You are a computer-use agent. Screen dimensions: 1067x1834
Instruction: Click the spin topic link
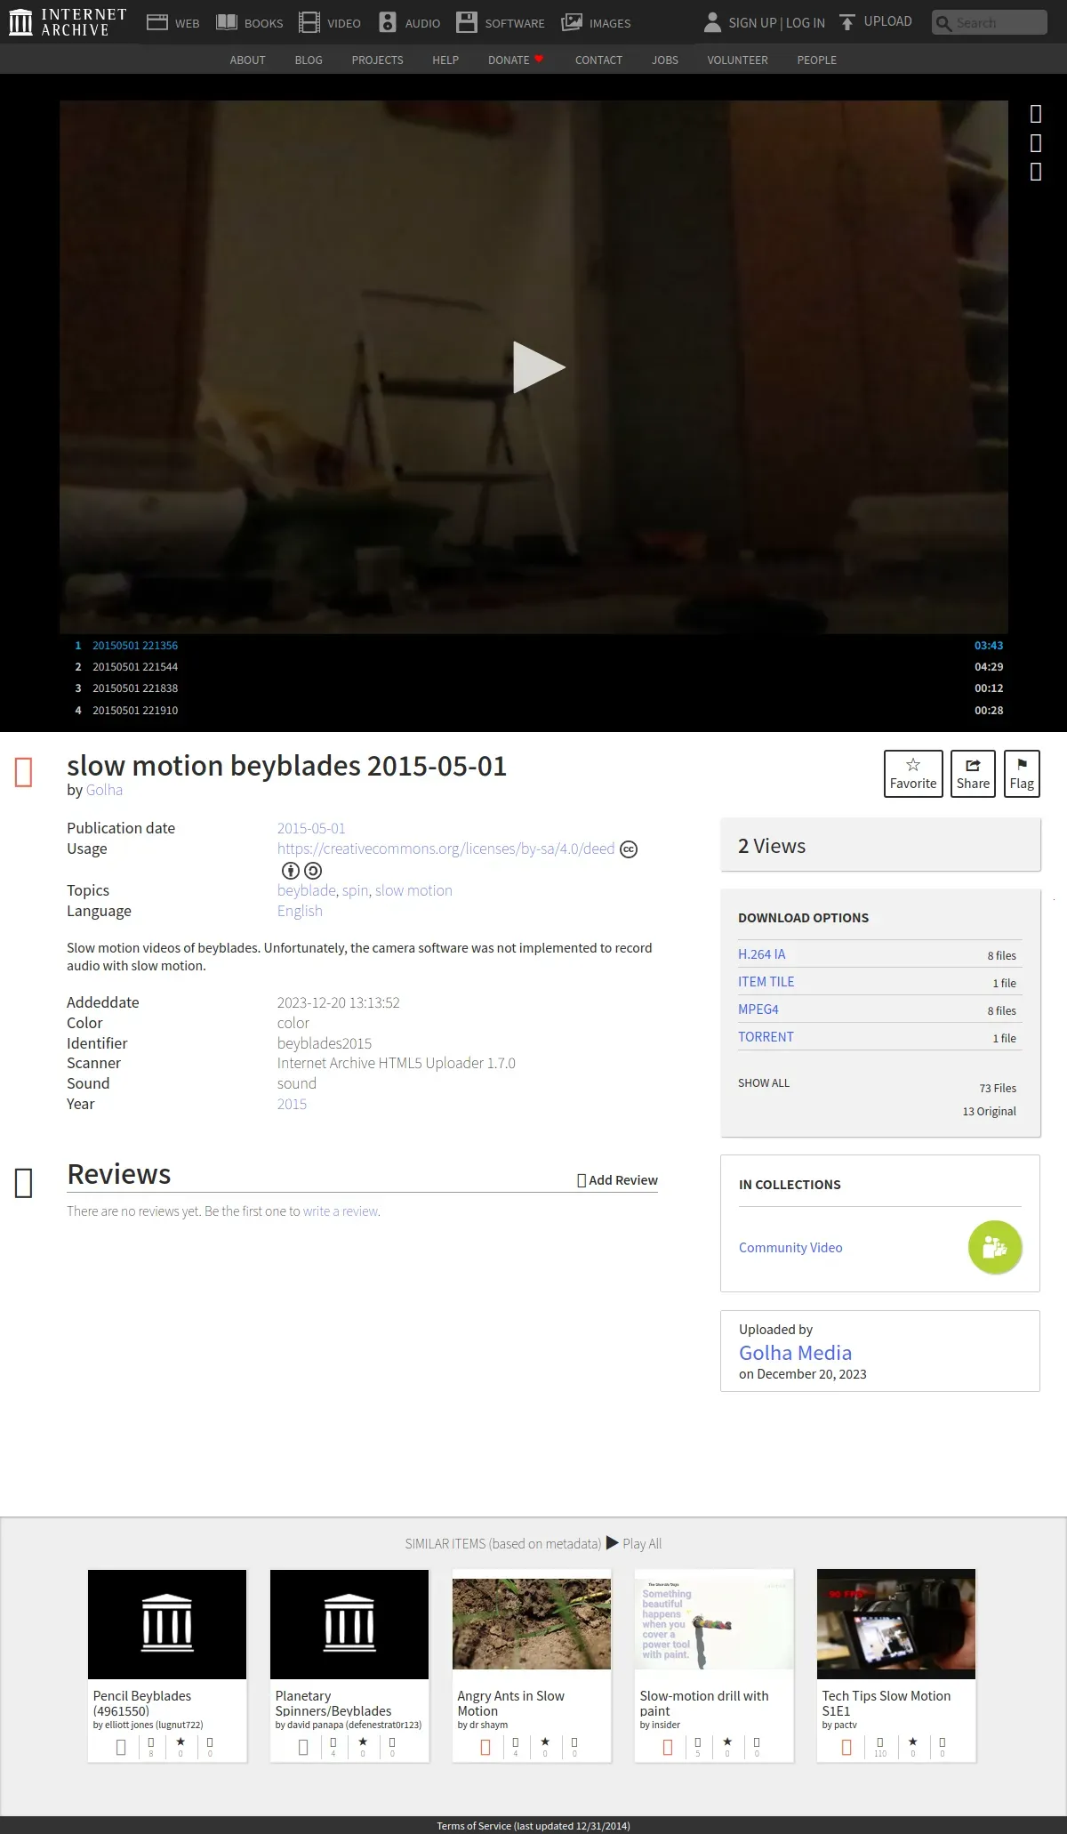tap(355, 890)
